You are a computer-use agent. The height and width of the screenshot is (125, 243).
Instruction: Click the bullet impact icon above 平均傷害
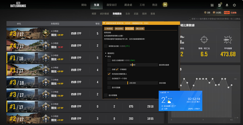pyautogui.click(x=228, y=40)
